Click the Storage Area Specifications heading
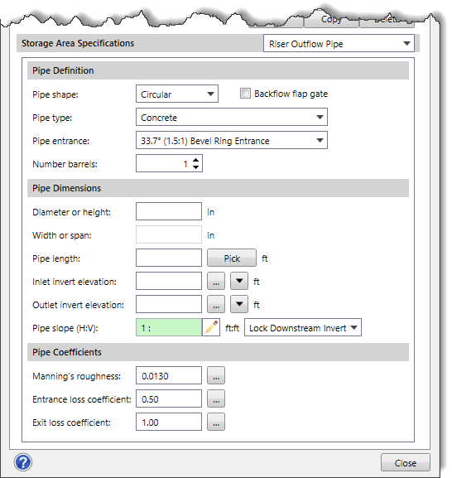Viewport: 452px width, 478px height. click(x=78, y=43)
